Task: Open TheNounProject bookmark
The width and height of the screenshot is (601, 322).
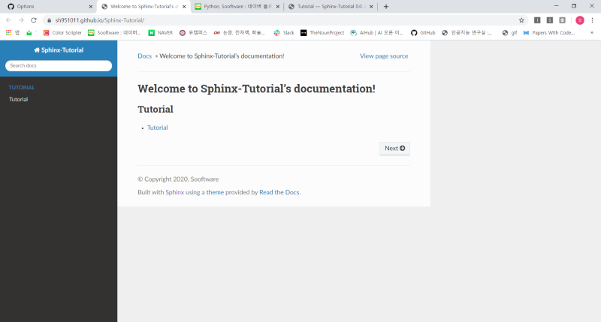Action: 322,33
